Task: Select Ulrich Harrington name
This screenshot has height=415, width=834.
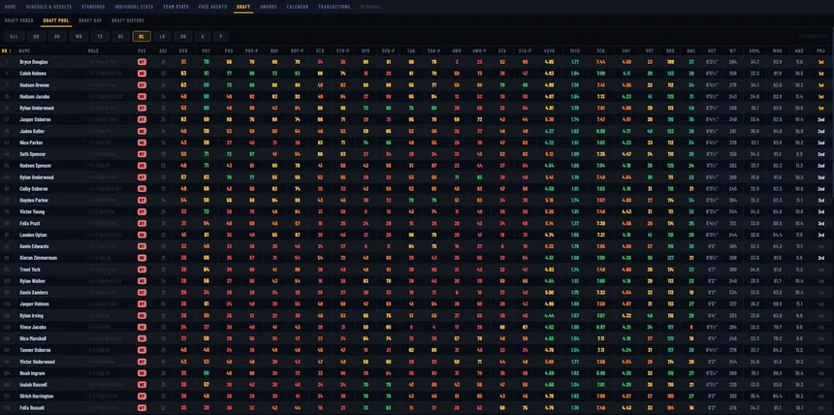Action: coord(36,397)
